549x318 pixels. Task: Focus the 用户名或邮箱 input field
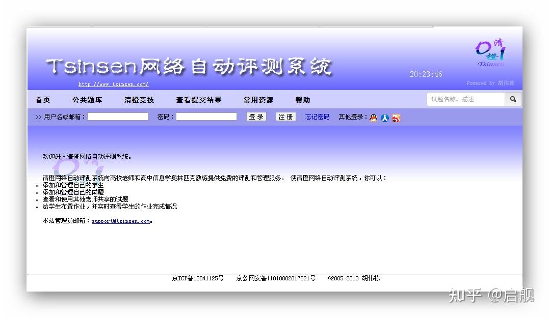(x=118, y=117)
